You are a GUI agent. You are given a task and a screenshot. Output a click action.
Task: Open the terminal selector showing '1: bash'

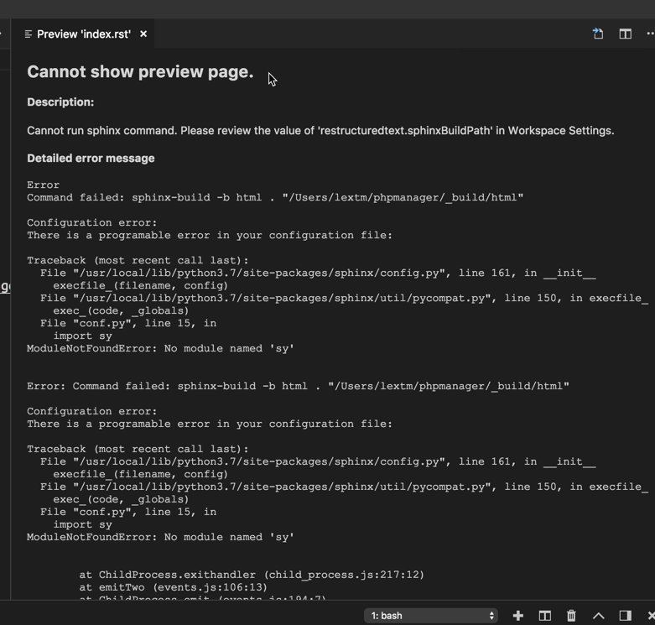click(431, 616)
